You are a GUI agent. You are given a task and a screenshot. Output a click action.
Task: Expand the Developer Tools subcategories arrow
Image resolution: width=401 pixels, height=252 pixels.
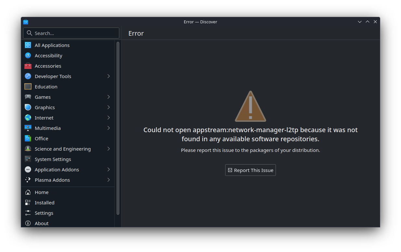[109, 76]
